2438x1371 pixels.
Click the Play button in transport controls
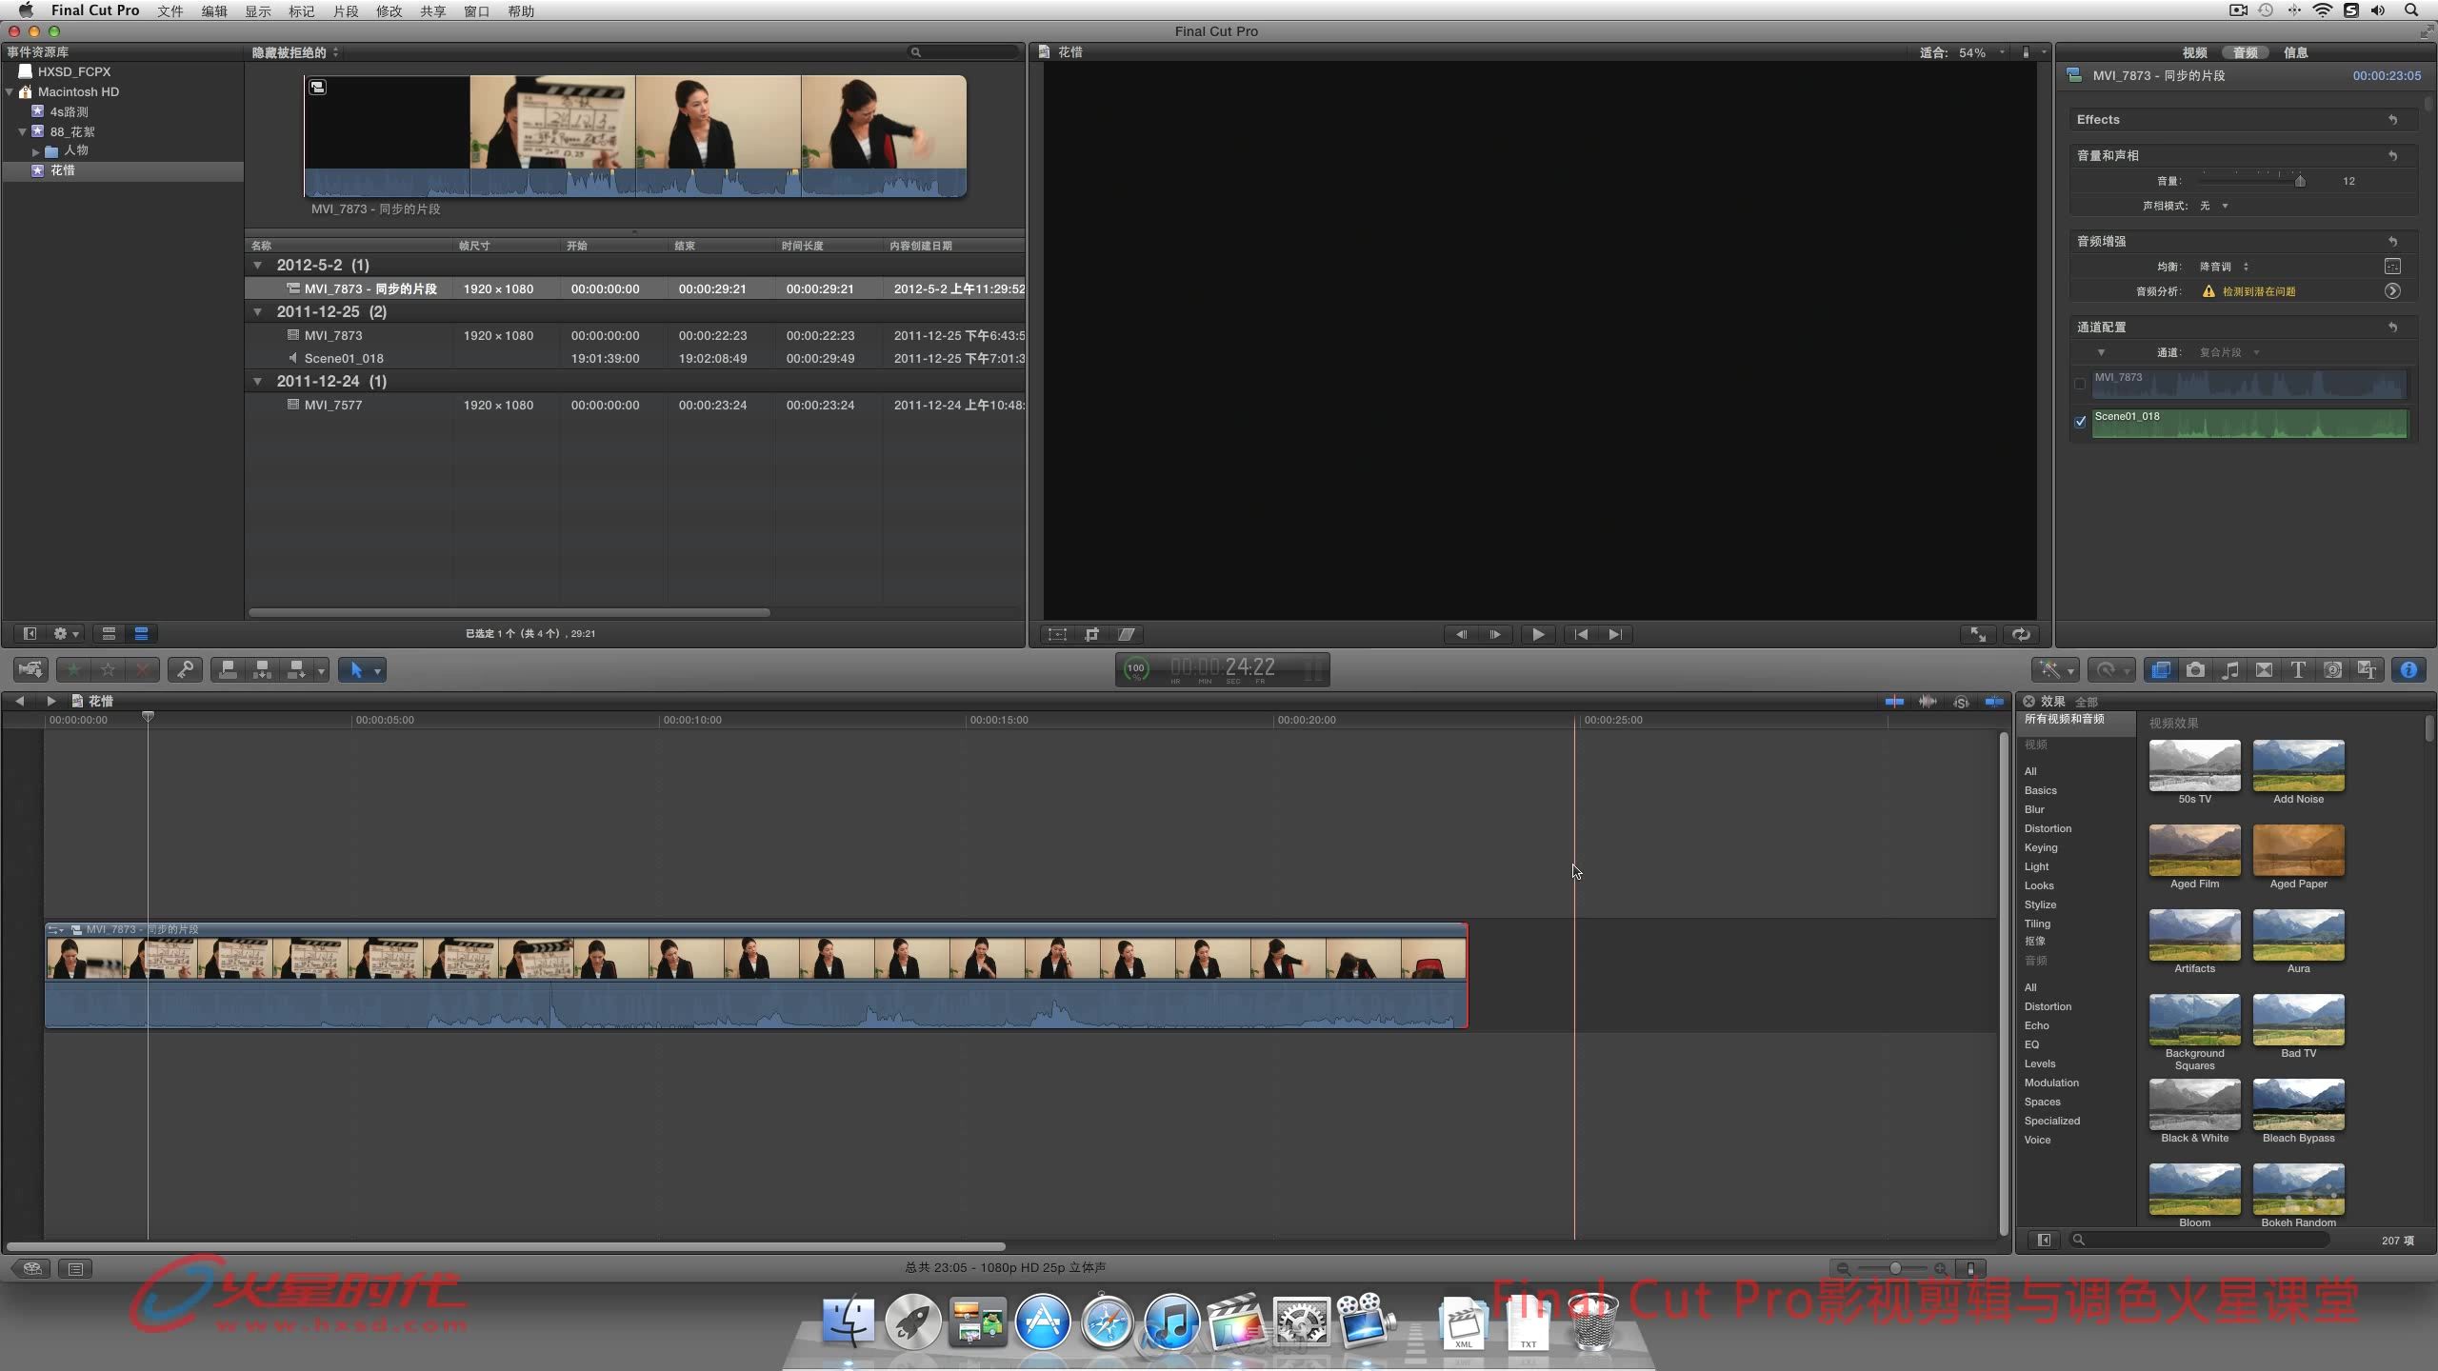[x=1537, y=634]
